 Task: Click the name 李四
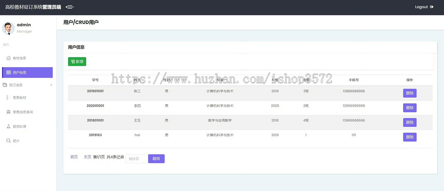[x=137, y=106]
